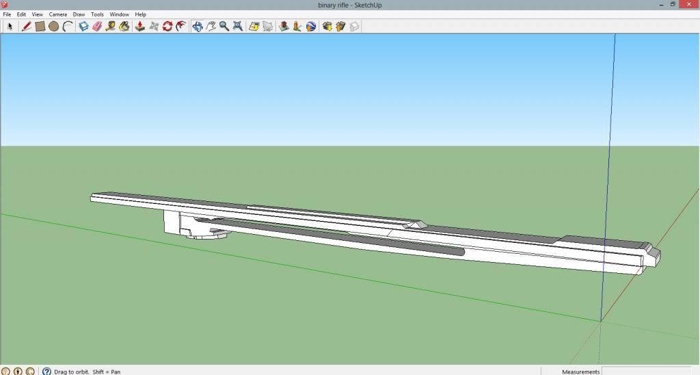Choose the Select arrow tool

pyautogui.click(x=10, y=27)
